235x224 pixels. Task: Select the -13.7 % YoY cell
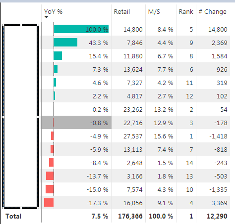tap(76, 176)
